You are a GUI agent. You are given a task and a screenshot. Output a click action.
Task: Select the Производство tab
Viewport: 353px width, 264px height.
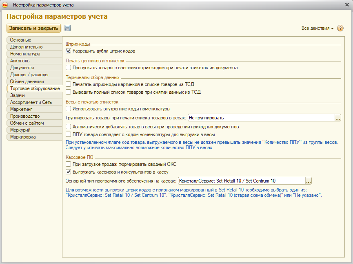(x=34, y=116)
